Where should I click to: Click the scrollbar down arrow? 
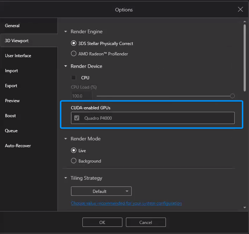click(x=245, y=208)
